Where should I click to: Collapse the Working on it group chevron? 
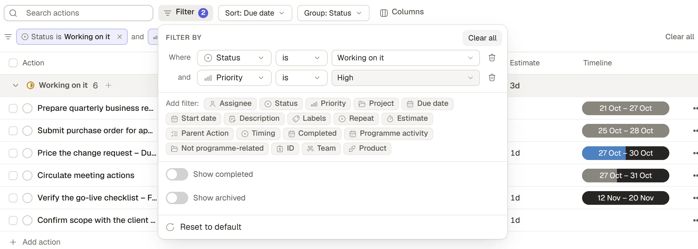[16, 85]
